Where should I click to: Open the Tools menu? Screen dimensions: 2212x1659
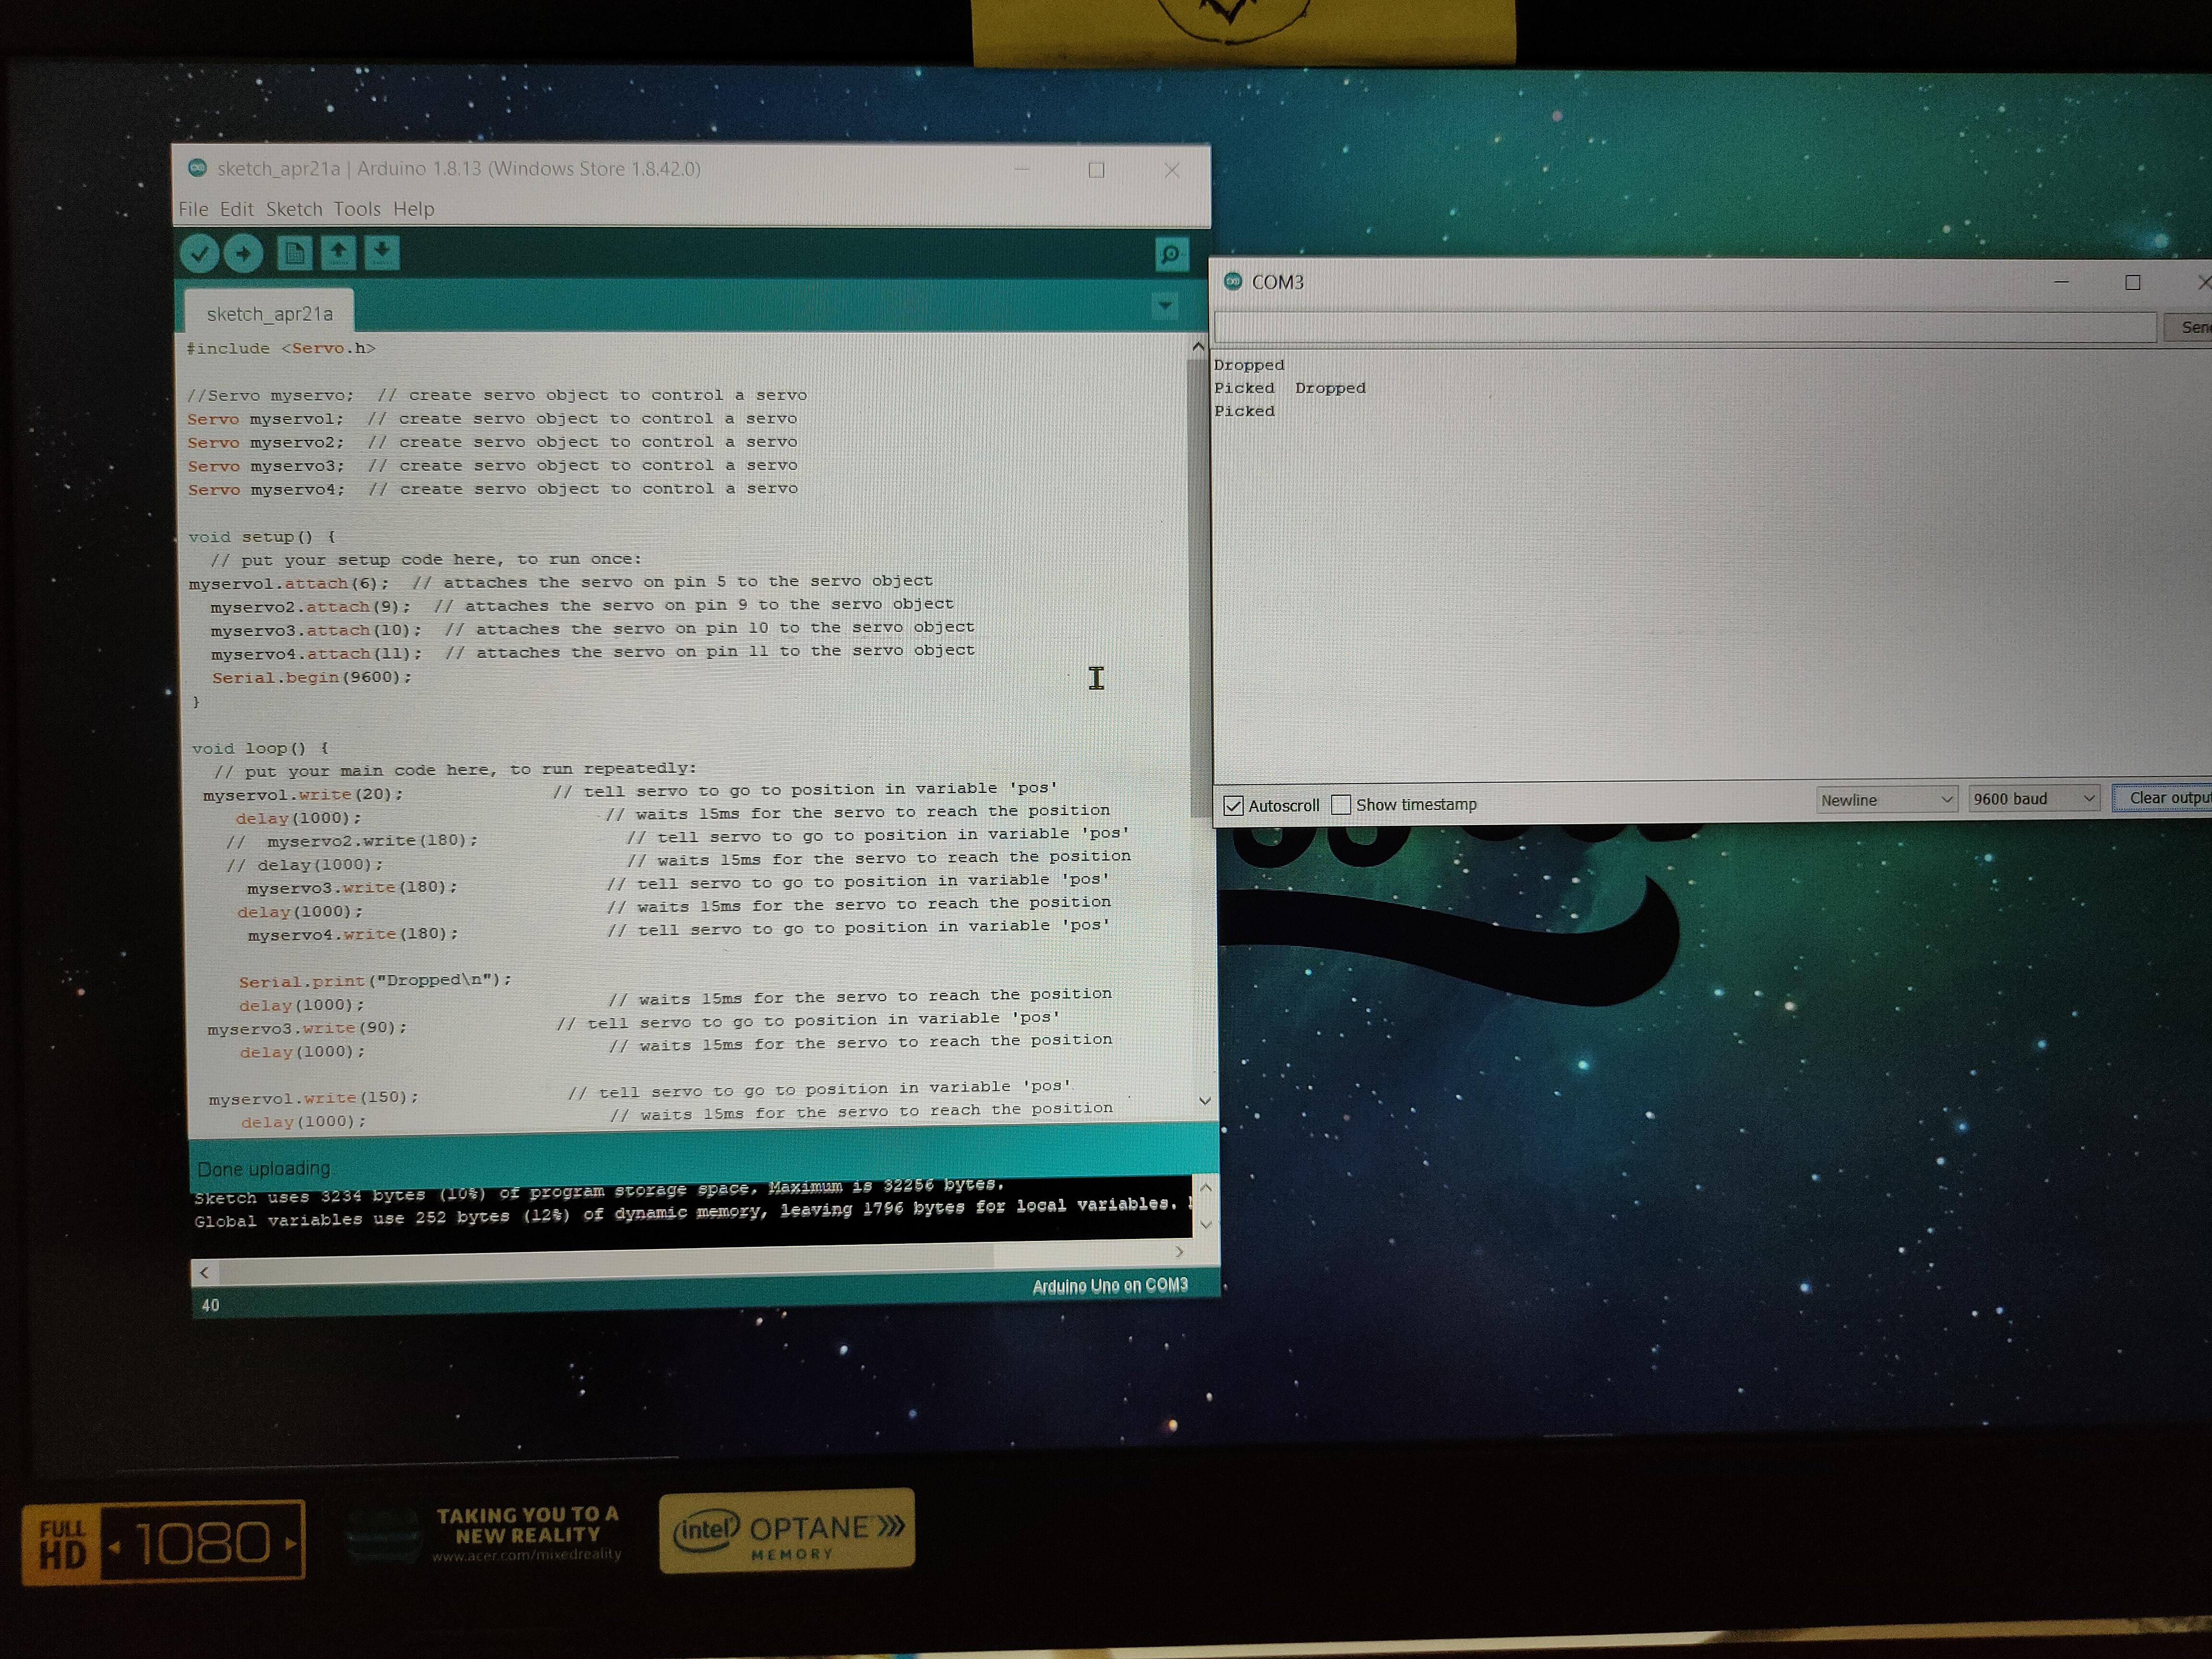pyautogui.click(x=357, y=210)
